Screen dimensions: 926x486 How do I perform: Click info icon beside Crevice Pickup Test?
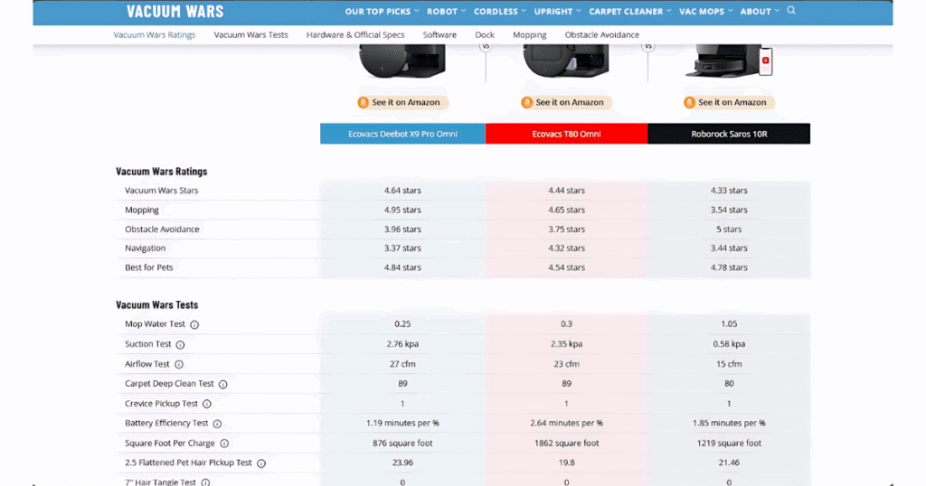207,404
